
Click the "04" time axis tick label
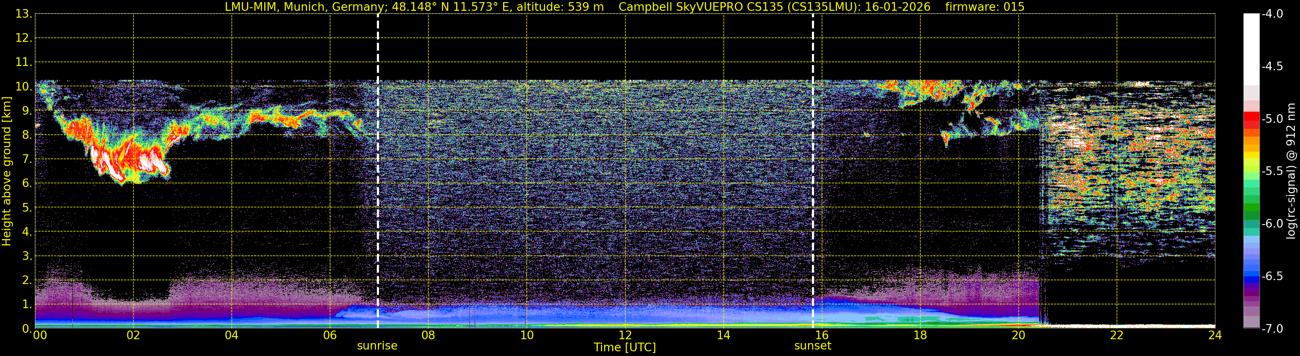tap(232, 336)
